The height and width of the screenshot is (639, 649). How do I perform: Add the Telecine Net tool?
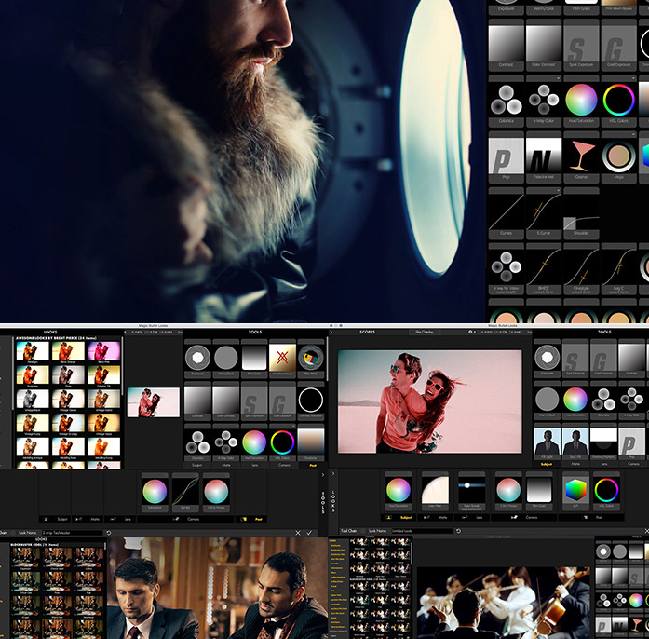pyautogui.click(x=543, y=156)
